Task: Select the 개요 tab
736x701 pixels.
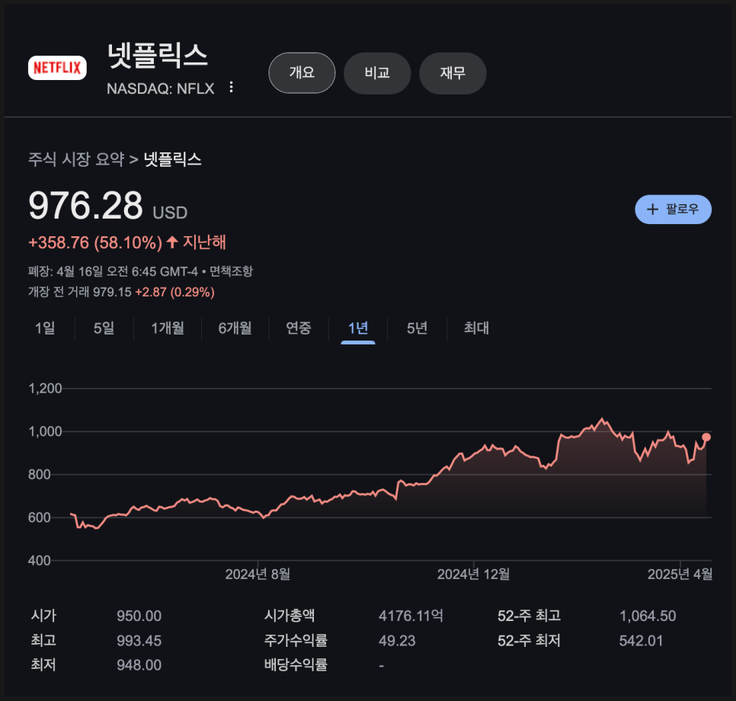Action: point(302,73)
